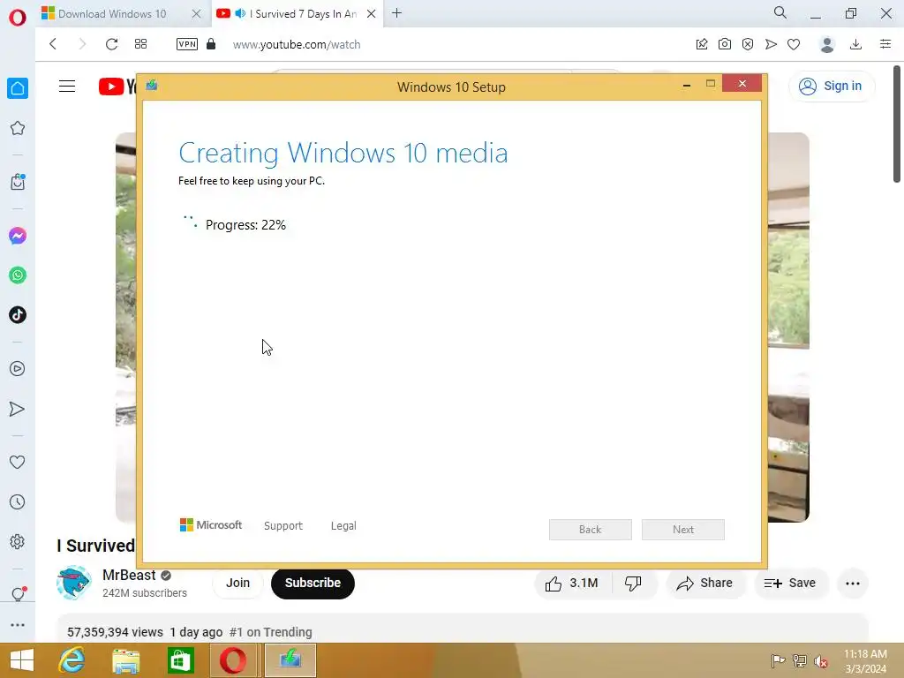Dislike the video
904x678 pixels.
tap(633, 584)
